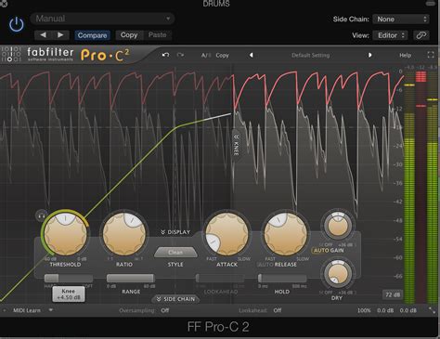The image size is (440, 339).
Task: Toggle the A/B state button
Action: tap(206, 56)
